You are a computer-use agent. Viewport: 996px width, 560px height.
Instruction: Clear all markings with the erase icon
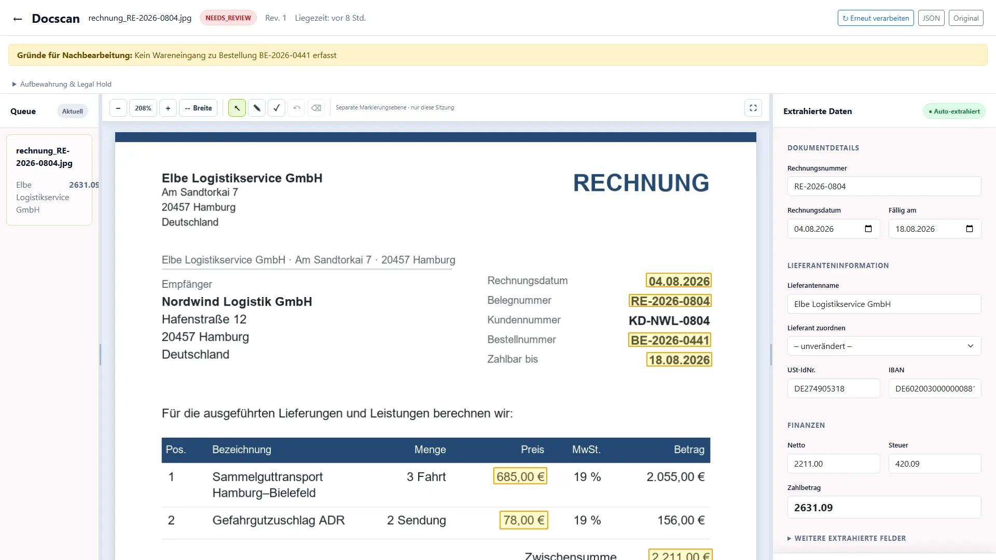tap(316, 108)
